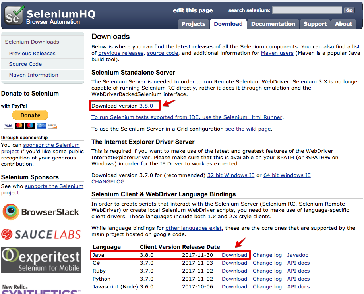Click the source code link in intro
This screenshot has height=294, width=364.
pos(163,53)
